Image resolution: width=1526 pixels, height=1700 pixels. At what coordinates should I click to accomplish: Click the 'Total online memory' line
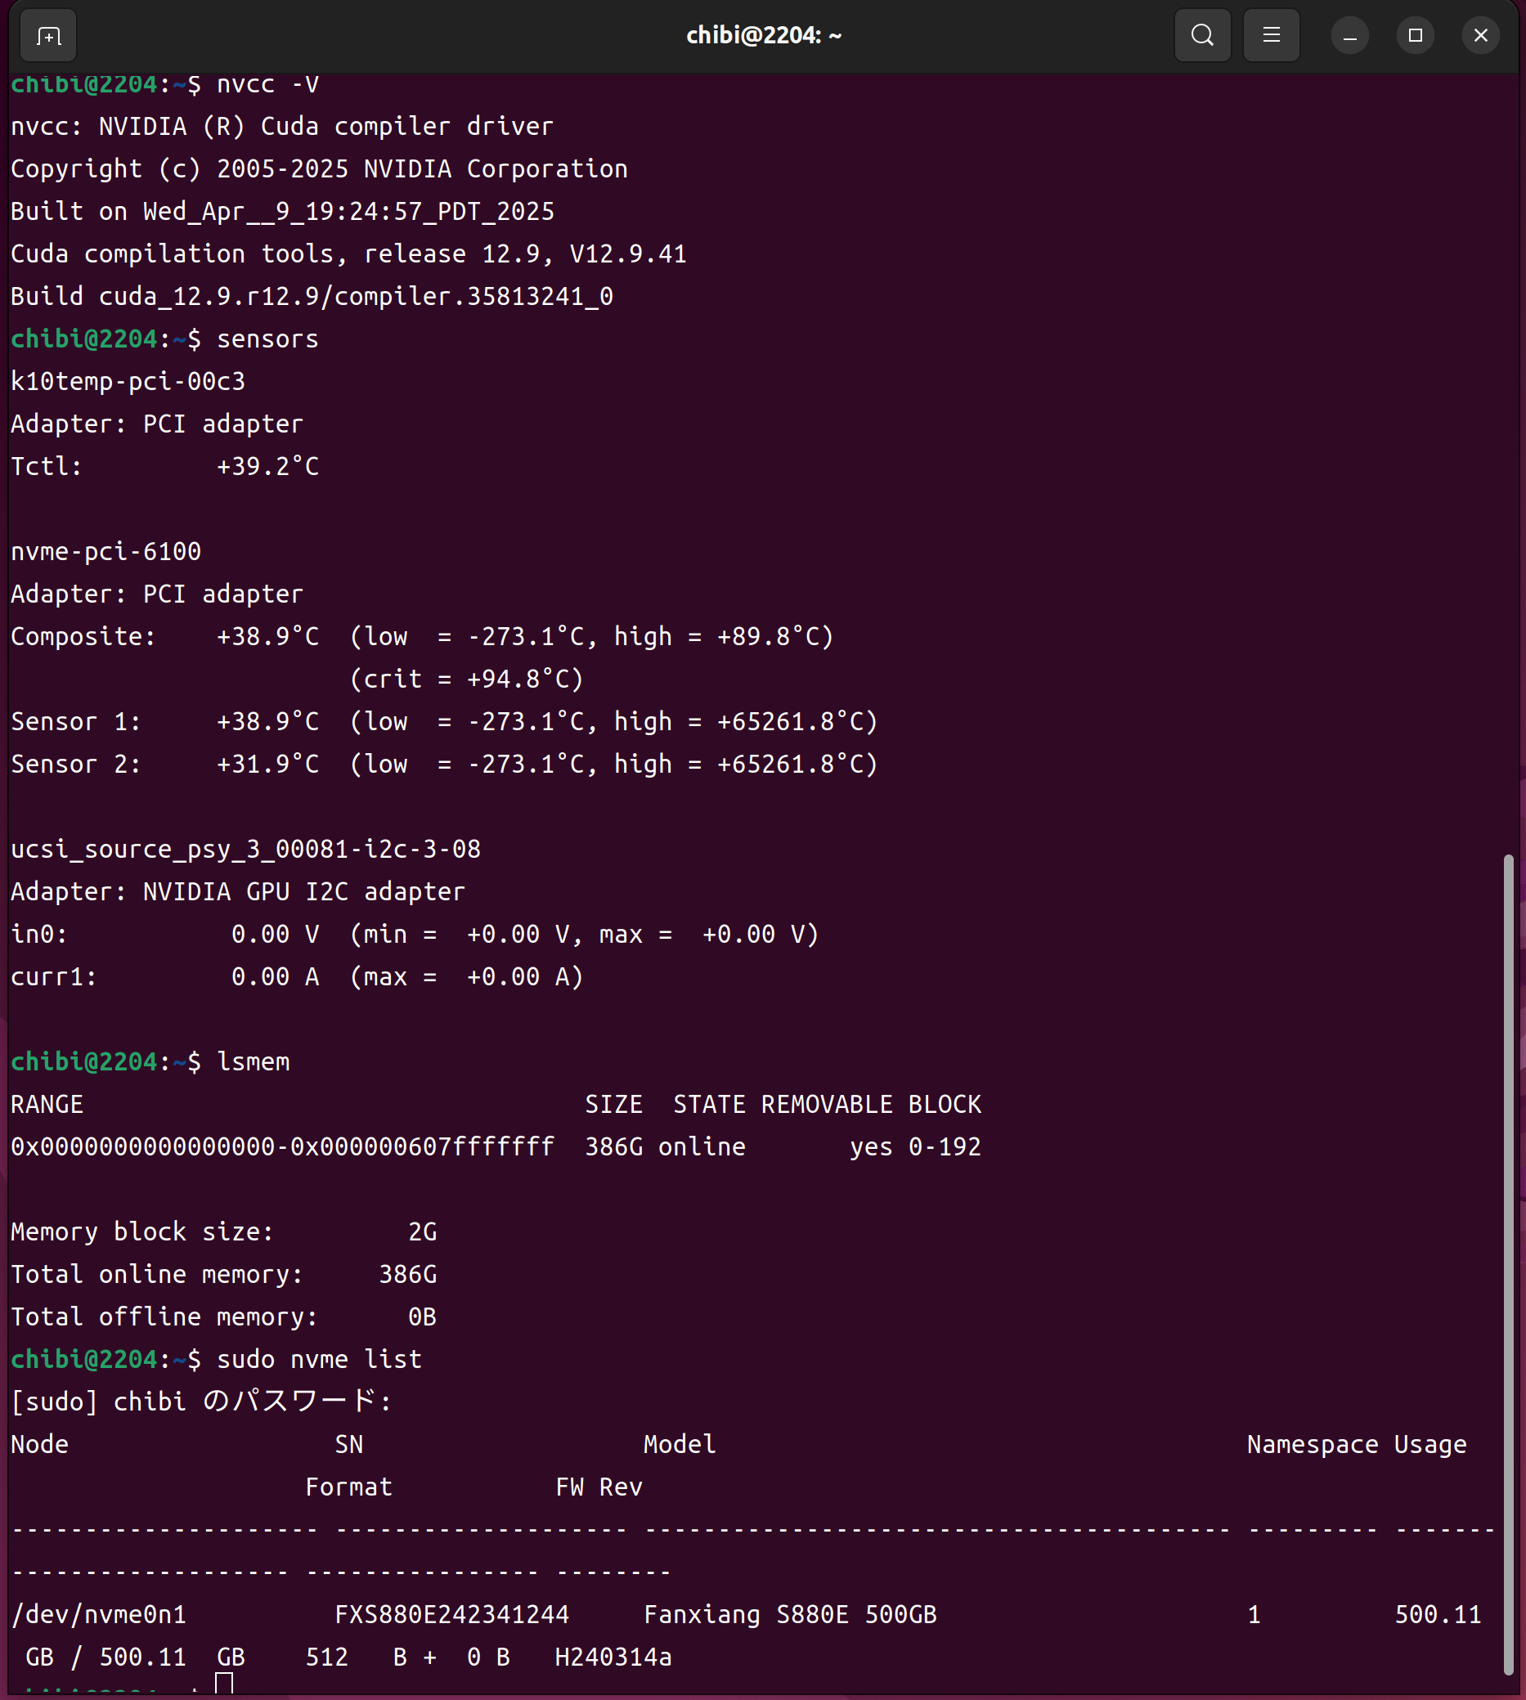coord(223,1275)
